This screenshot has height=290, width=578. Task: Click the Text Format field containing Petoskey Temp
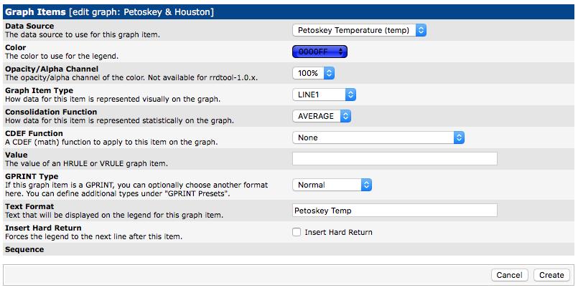click(394, 211)
